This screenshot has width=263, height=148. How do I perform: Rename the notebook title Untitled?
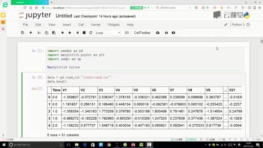[64, 16]
